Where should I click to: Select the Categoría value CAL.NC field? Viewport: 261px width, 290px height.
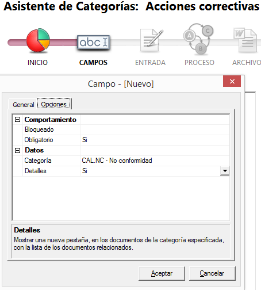pos(155,161)
